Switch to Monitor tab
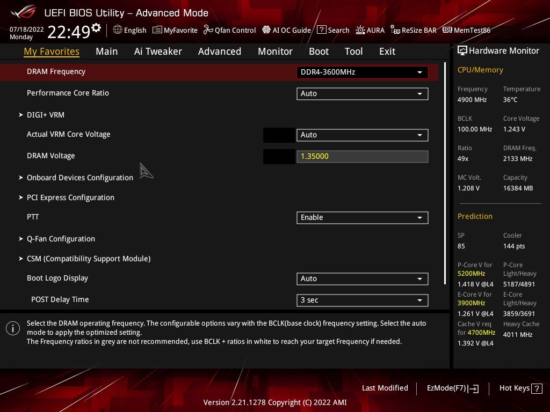The width and height of the screenshot is (550, 412). pyautogui.click(x=276, y=51)
